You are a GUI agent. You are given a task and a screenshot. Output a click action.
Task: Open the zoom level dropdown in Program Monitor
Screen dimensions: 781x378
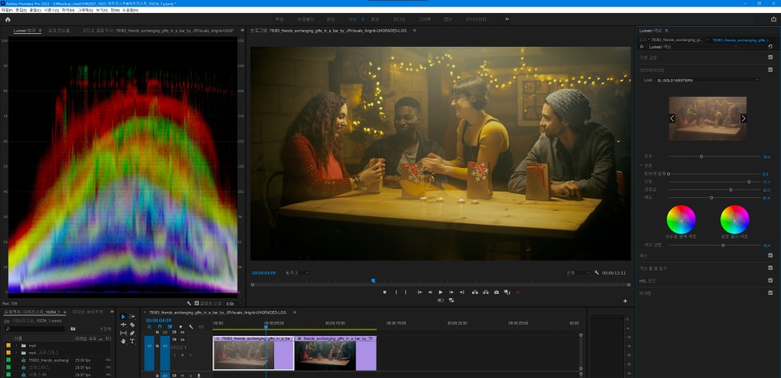point(297,273)
